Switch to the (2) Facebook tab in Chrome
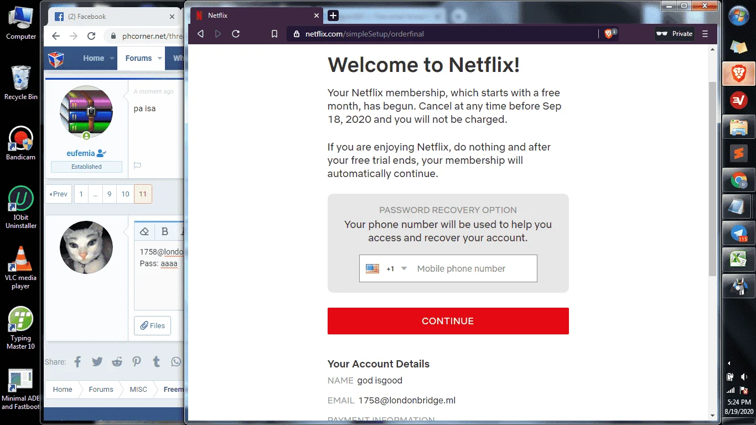756x425 pixels. click(x=114, y=17)
